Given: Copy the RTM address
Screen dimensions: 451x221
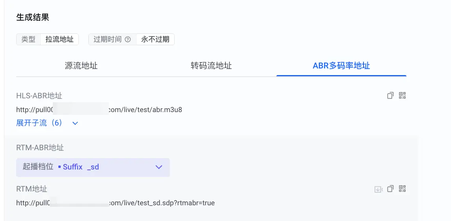Looking at the screenshot, I should [390, 189].
